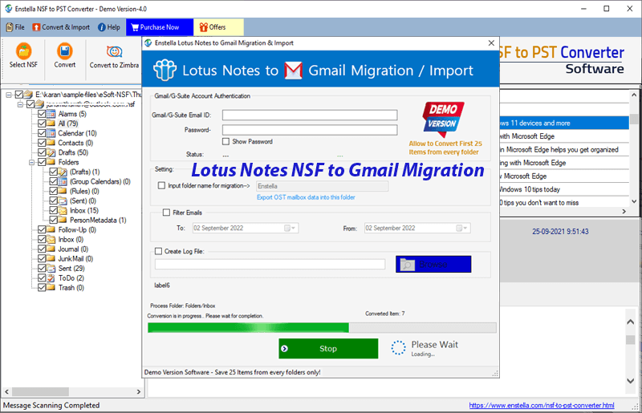Image resolution: width=642 pixels, height=413 pixels.
Task: Click the Follow-Up (0) folder icon
Action: 51,229
